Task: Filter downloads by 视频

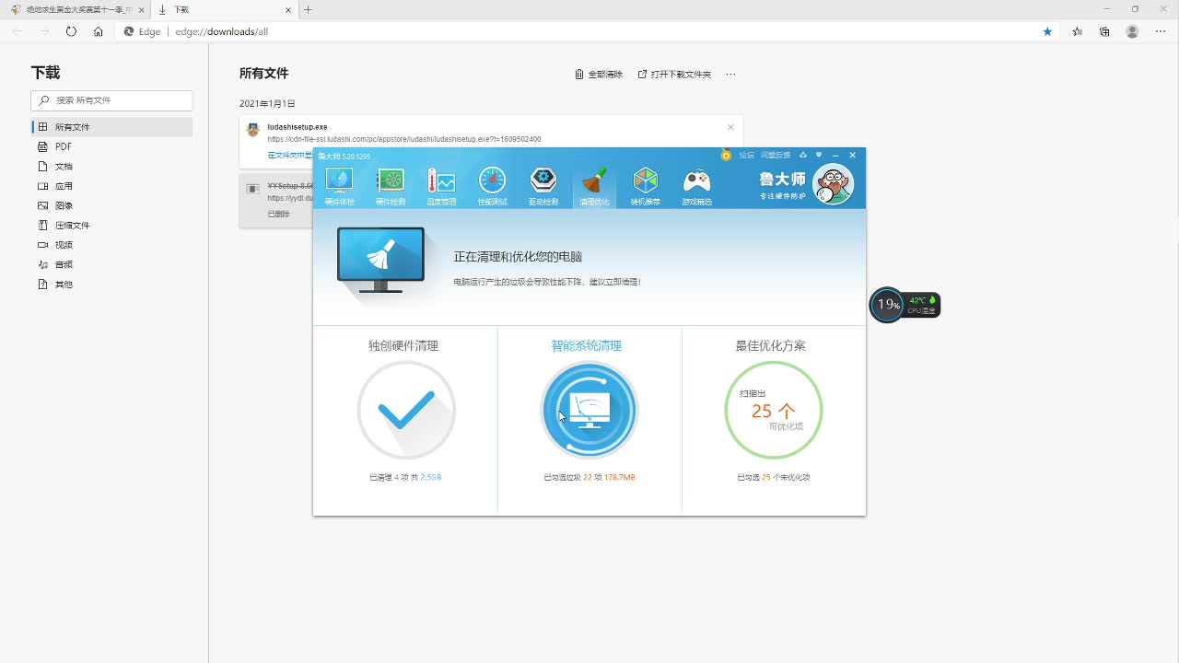Action: (111, 245)
